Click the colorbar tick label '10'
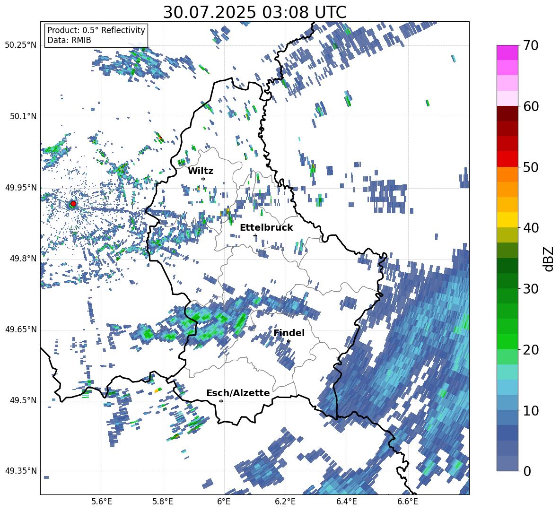 click(530, 410)
